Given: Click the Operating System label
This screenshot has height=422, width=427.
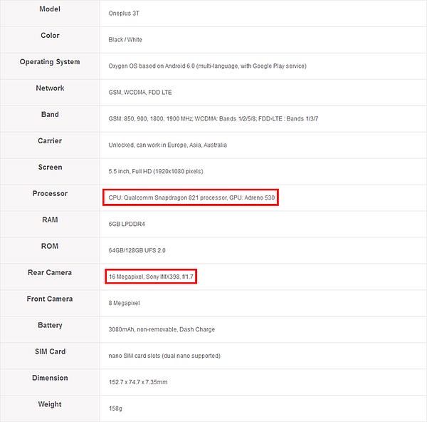Looking at the screenshot, I should (x=50, y=62).
